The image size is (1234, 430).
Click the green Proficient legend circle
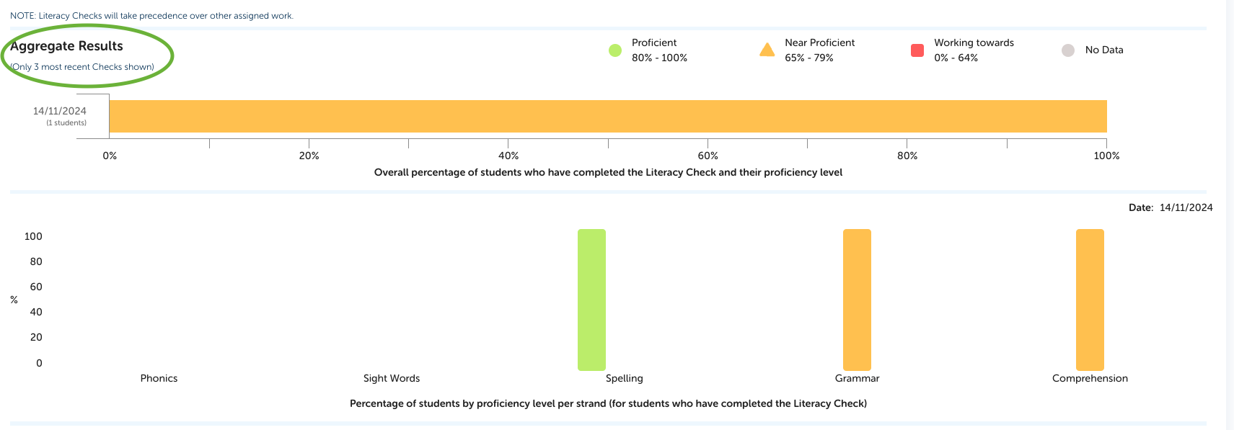614,50
